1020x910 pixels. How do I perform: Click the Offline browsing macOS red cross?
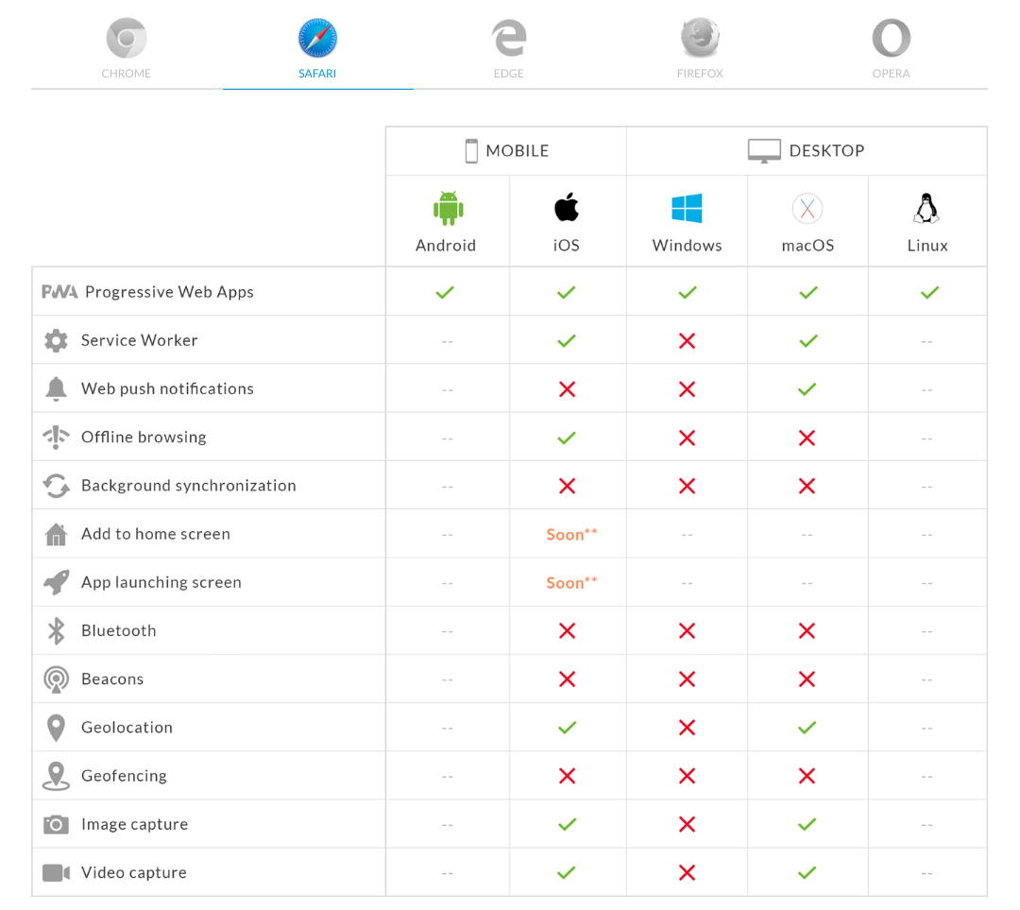(x=807, y=438)
